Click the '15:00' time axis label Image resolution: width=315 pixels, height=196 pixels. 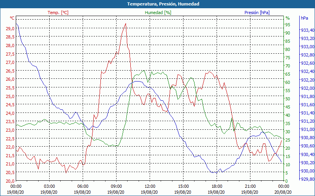click(183, 187)
